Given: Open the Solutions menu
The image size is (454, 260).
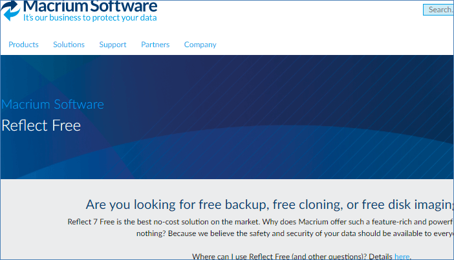Looking at the screenshot, I should 69,45.
